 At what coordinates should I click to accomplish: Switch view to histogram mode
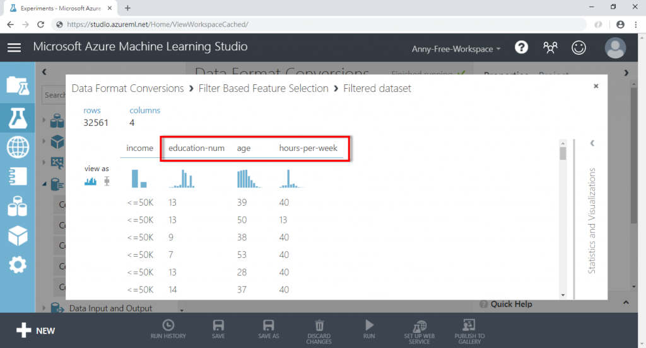point(90,181)
